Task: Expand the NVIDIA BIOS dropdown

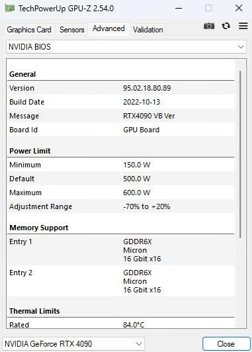Action: 126,47
